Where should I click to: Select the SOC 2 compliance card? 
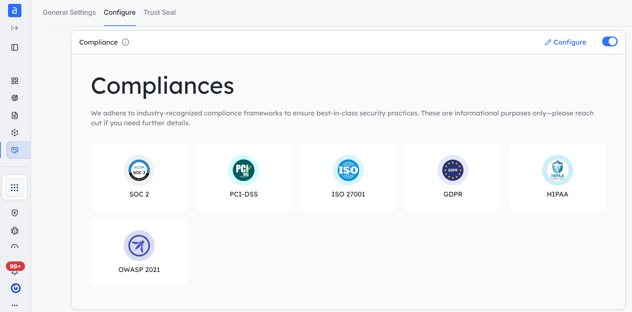point(139,177)
